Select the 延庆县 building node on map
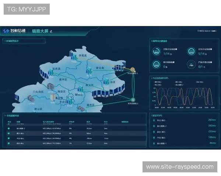Image resolution: width=221 pixels, height=176 pixels. (x=51, y=72)
